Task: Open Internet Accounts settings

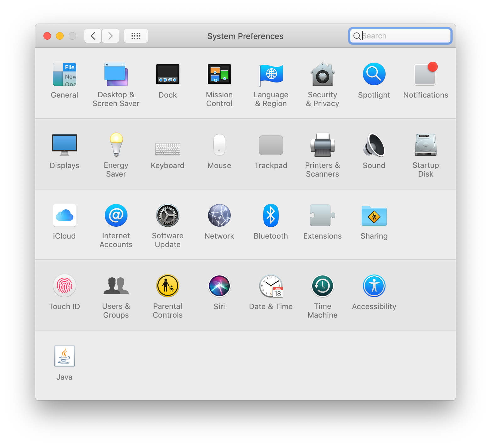Action: click(116, 215)
